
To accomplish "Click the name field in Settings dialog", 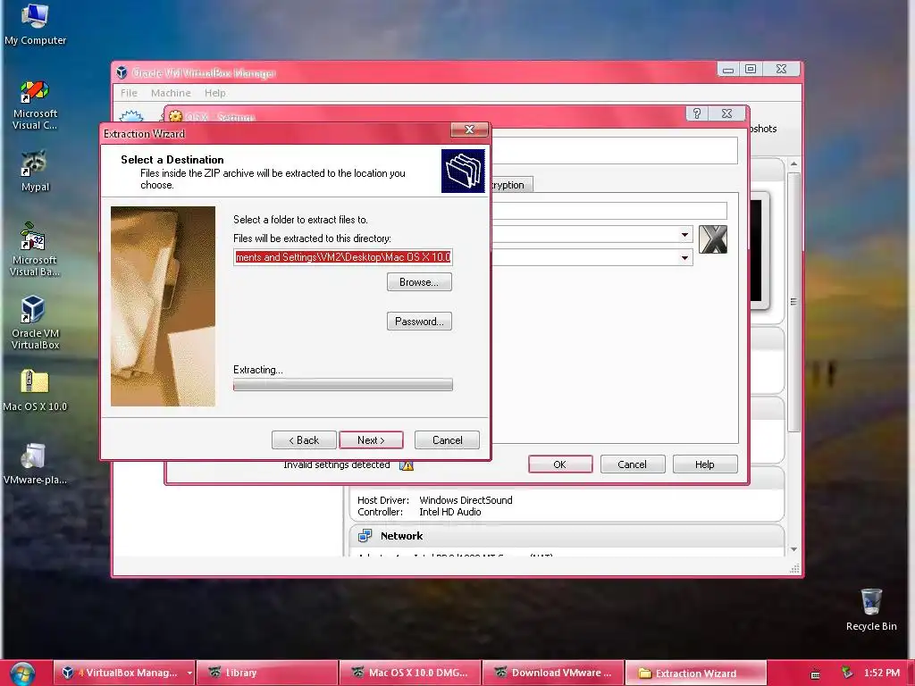I will (x=609, y=211).
